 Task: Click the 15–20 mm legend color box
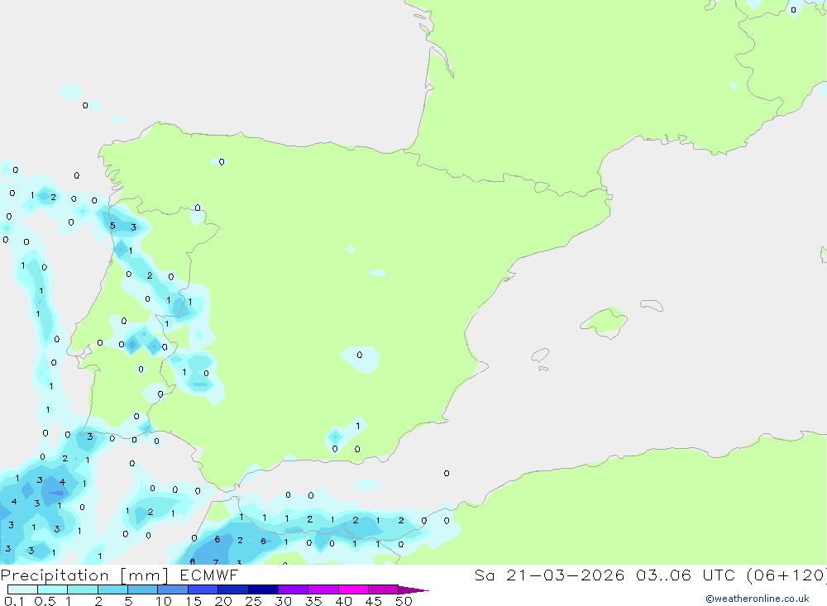click(203, 589)
